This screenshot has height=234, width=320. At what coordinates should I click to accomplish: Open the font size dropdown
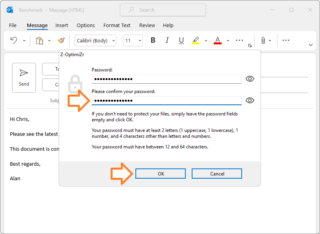[140, 40]
